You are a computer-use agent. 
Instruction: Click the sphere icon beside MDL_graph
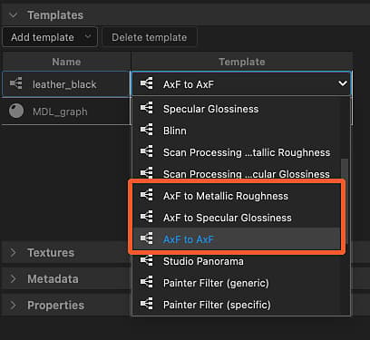tap(16, 111)
